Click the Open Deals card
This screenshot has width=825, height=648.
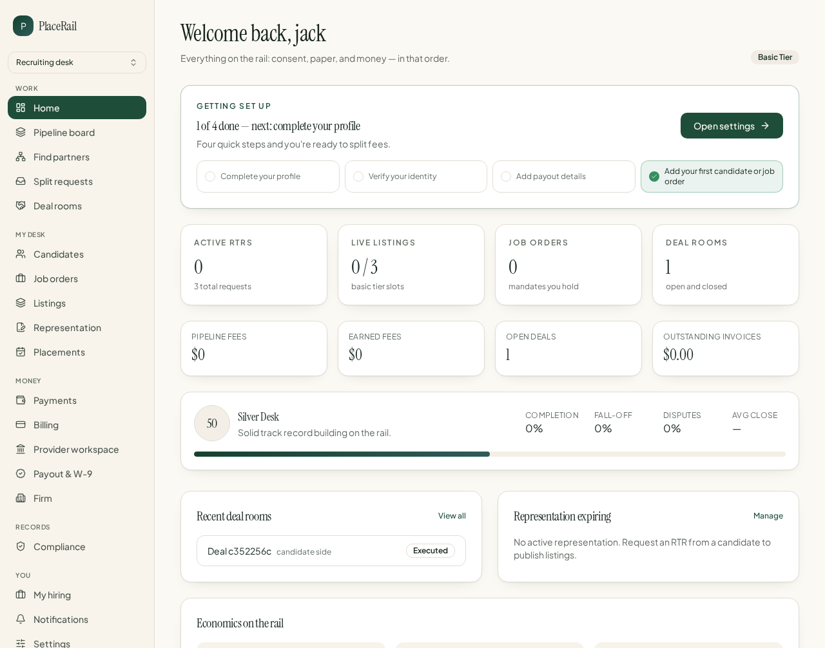point(568,348)
